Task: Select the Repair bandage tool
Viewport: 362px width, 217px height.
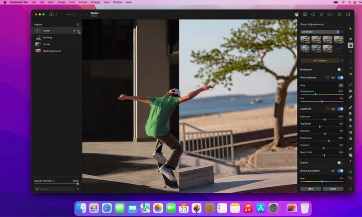Action: (351, 107)
